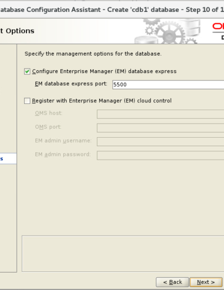The width and height of the screenshot is (224, 290).
Task: Click the OMS host input field
Action: (x=161, y=114)
